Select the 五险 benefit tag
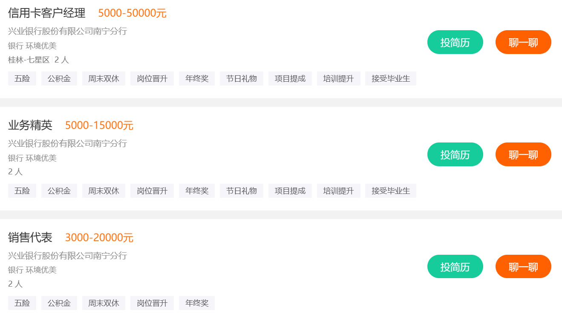Screen dimensions: 562x313 pos(22,78)
